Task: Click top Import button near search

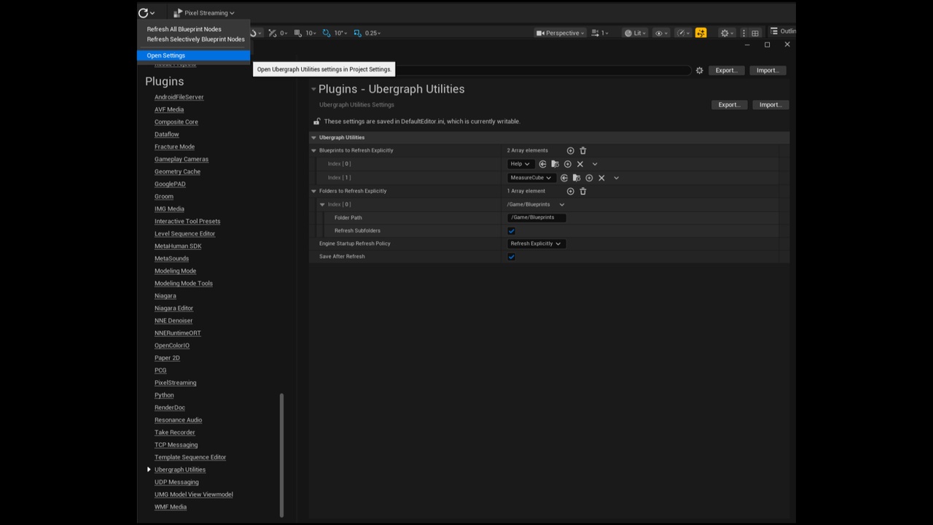Action: click(768, 71)
